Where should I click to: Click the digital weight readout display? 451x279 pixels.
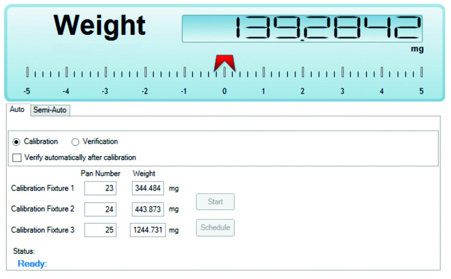point(302,29)
